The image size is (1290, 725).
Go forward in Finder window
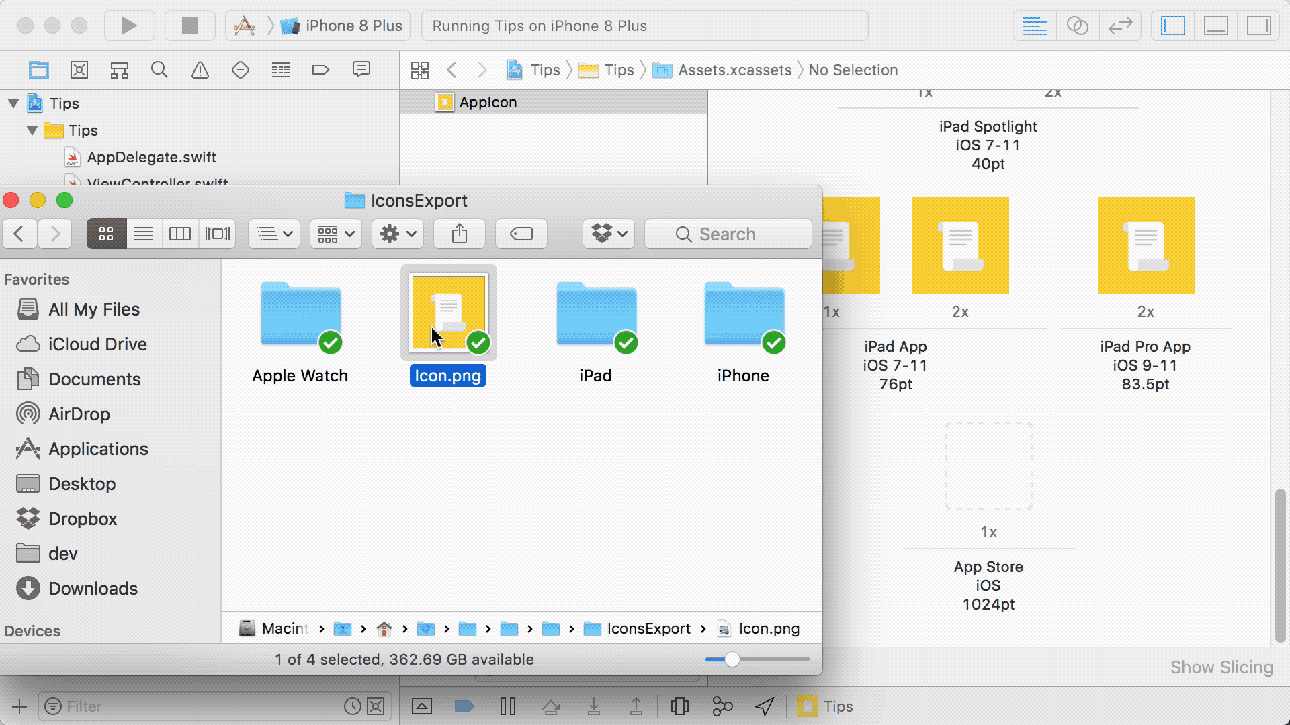55,234
